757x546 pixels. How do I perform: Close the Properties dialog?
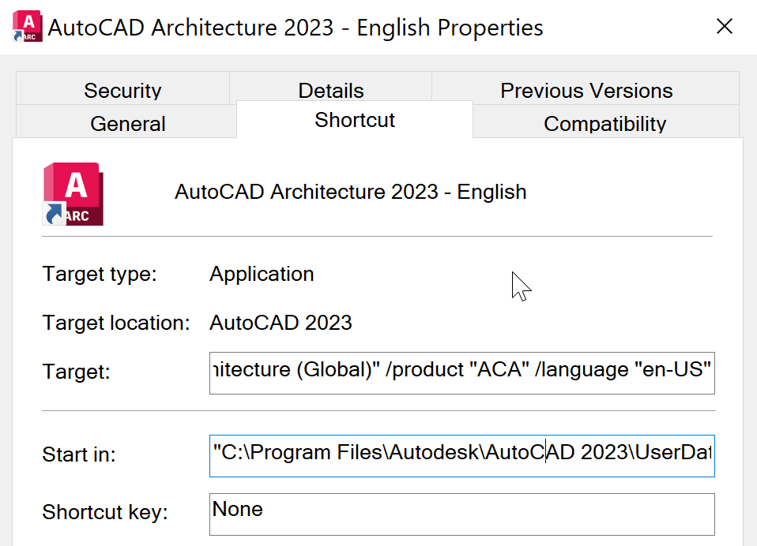724,26
